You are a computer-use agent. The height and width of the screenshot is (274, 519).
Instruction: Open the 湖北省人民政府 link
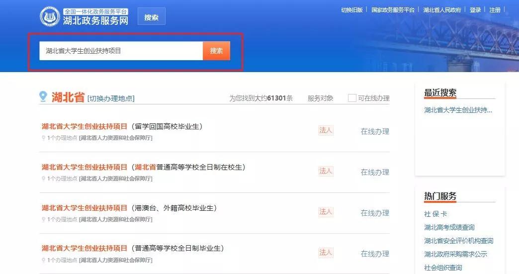[442, 10]
